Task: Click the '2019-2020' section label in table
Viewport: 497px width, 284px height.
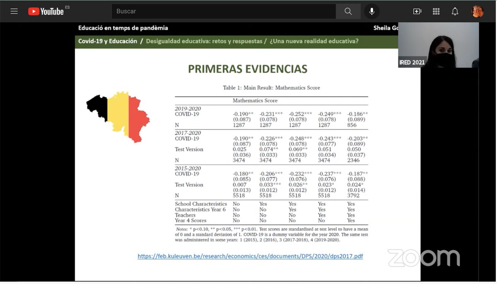Action: tap(188, 109)
